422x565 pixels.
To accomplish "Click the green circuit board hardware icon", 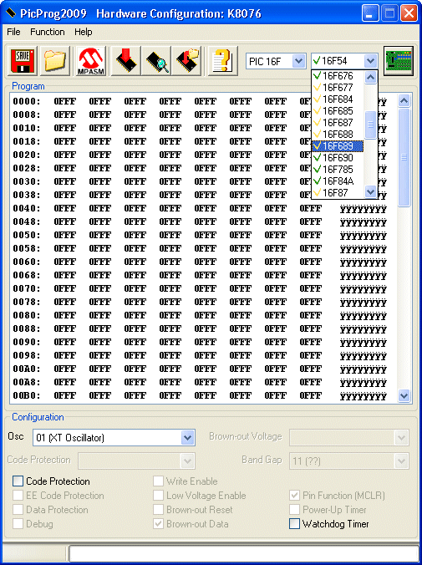I will pyautogui.click(x=399, y=61).
